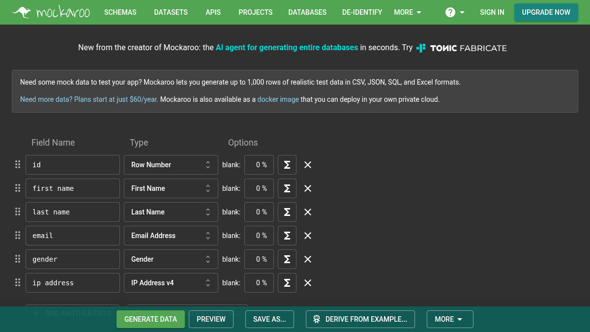The image size is (590, 332).
Task: Remove the first name field with its X
Action: pyautogui.click(x=308, y=188)
